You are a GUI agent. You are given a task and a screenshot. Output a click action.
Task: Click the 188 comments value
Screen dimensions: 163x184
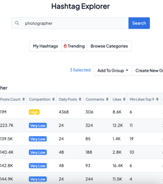pyautogui.click(x=89, y=152)
